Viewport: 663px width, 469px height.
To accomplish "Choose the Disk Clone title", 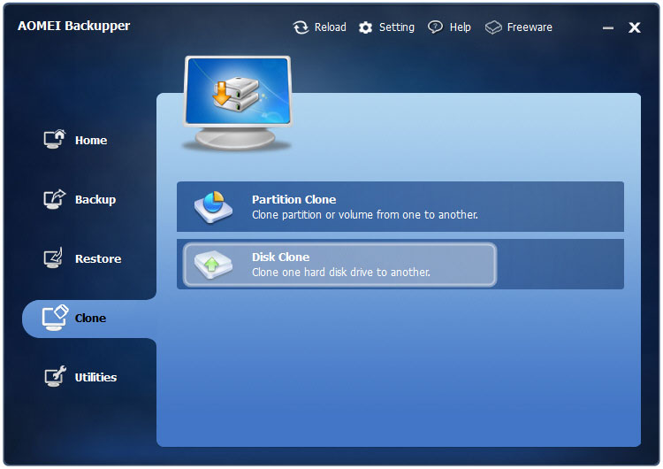I will point(281,257).
